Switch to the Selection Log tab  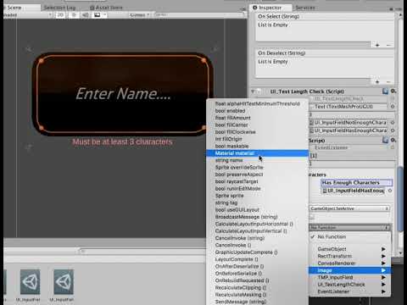tap(59, 8)
